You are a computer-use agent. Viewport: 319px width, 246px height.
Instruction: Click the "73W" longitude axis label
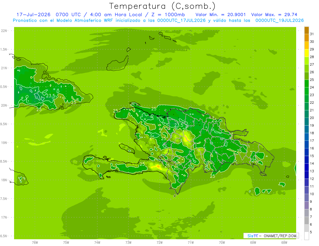(x=128, y=243)
